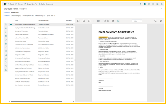The width and height of the screenshot is (166, 104).
Task: Click the horizontal scrollbar under the document list
Action: [36, 101]
